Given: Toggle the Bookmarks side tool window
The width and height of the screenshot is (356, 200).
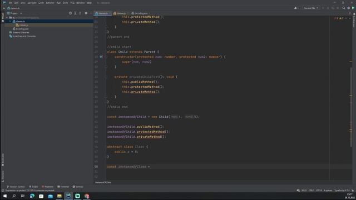Looking at the screenshot, I should 2,159.
